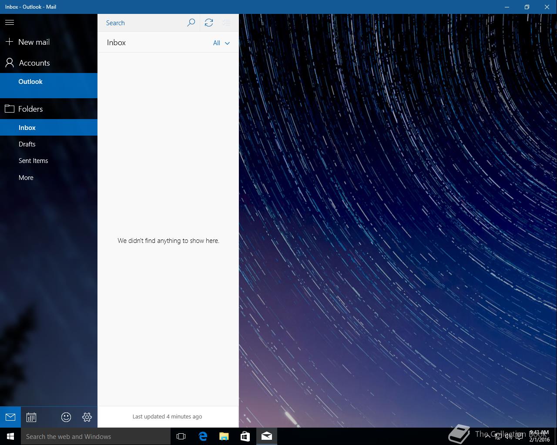557x445 pixels.
Task: Select the Outlook account
Action: 30,82
